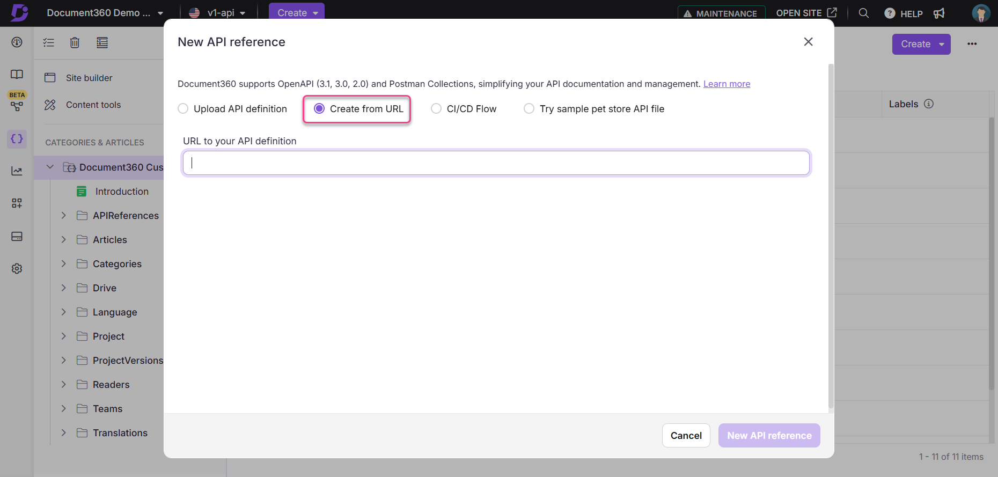This screenshot has height=477, width=998.
Task: Select Try sample pet store API file
Action: (529, 109)
